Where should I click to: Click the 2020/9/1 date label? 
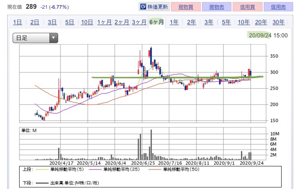coord(224,163)
